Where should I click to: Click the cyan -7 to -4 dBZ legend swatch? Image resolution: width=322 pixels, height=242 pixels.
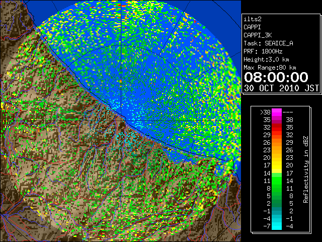point(277,226)
